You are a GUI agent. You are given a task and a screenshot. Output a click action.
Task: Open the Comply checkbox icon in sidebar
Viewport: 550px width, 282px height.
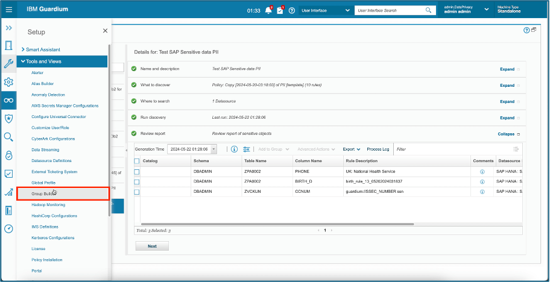coord(9,174)
